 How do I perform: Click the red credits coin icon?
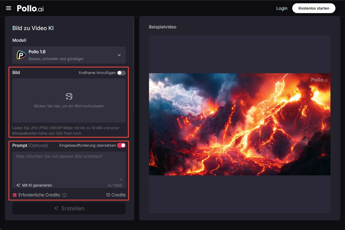[15, 195]
